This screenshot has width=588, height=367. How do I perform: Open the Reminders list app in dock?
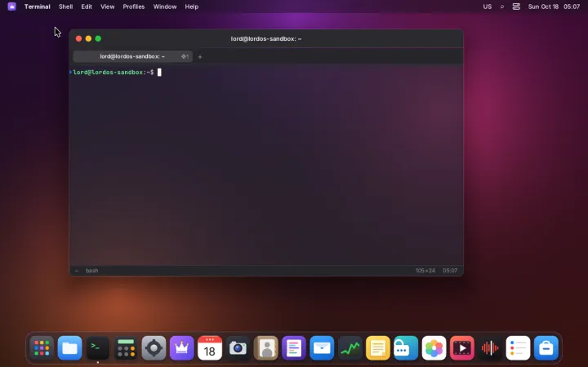(518, 348)
